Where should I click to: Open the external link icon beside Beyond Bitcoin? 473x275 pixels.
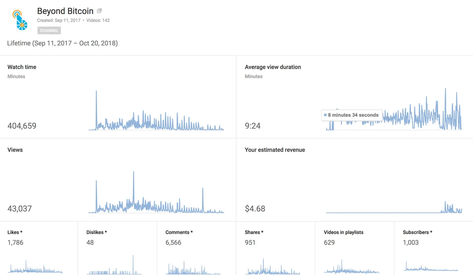[x=99, y=11]
